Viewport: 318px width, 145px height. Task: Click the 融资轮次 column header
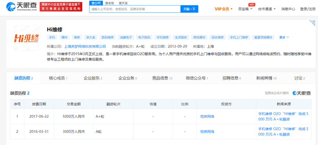(x=113, y=104)
